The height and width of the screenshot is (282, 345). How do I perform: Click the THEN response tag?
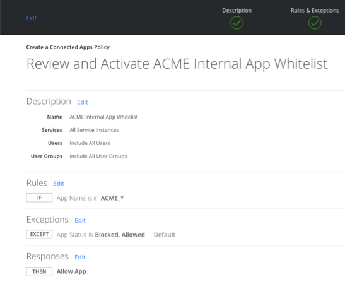pos(39,272)
